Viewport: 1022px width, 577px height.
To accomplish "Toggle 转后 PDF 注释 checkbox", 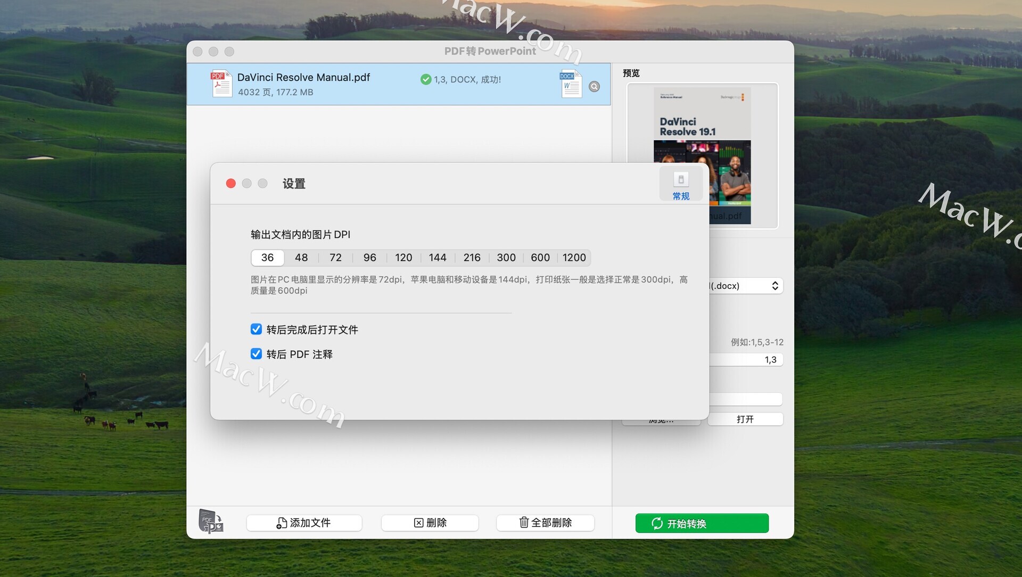I will pos(256,354).
